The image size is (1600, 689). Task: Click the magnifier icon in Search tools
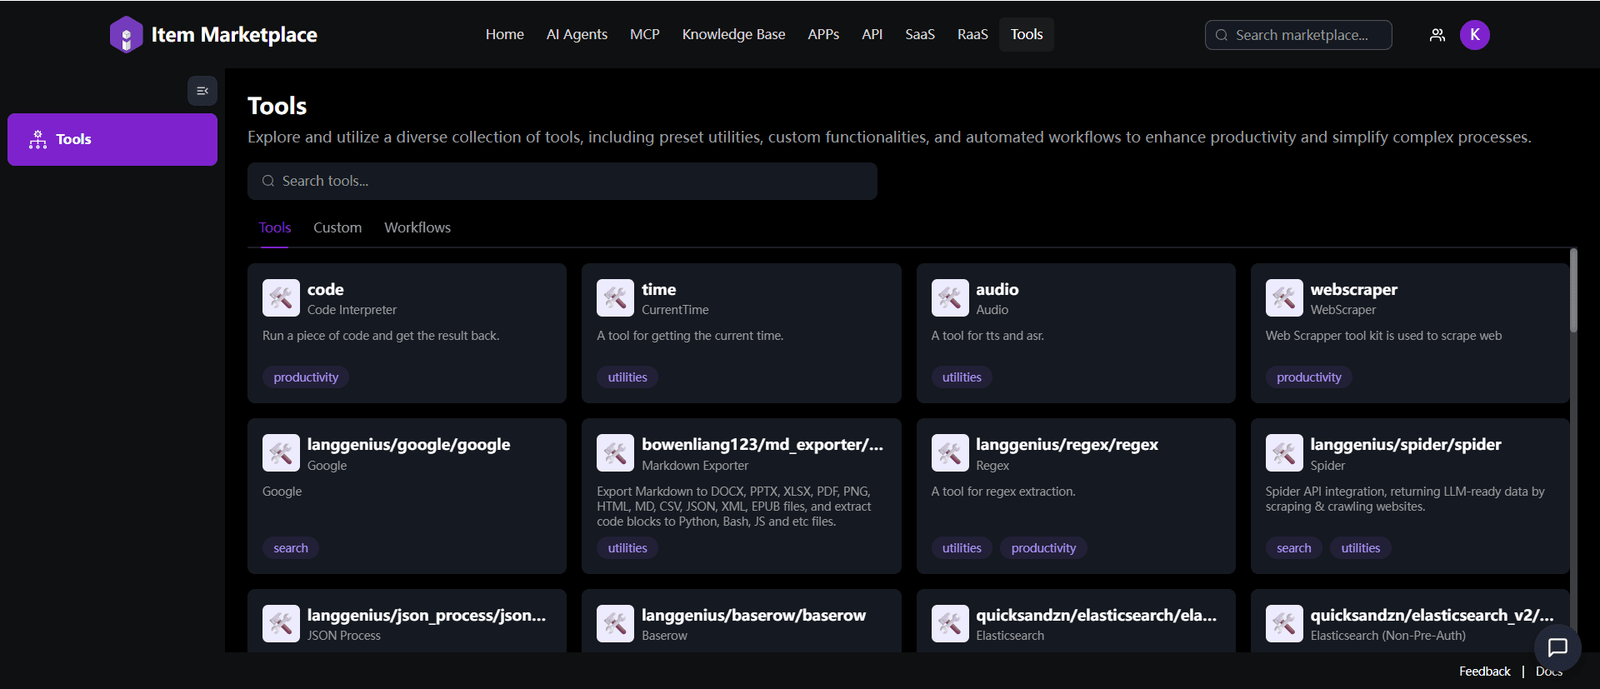(x=268, y=181)
